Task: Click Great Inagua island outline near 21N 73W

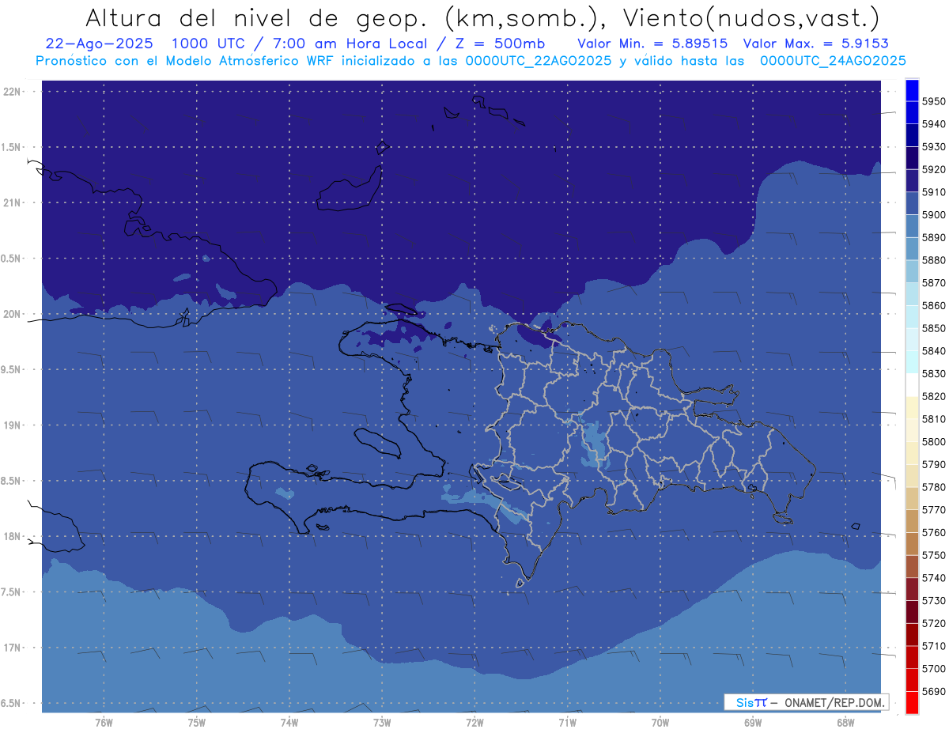Action: coord(350,189)
